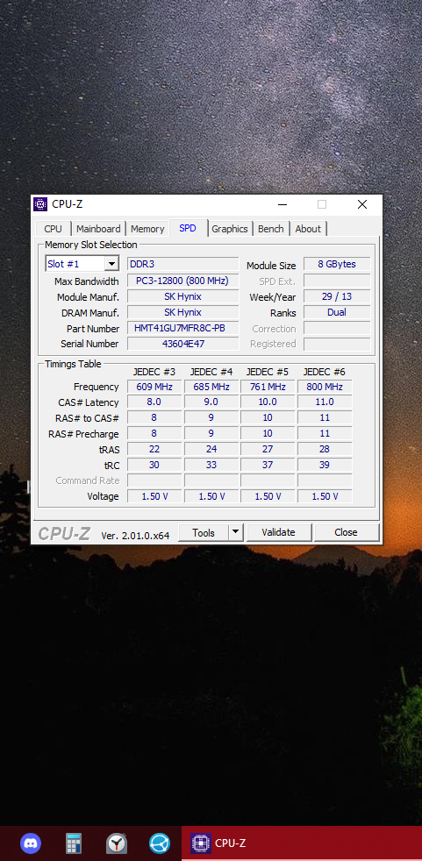Click the JEDEC #3 voltage 1.50 V cell
Image resolution: width=422 pixels, height=861 pixels.
(x=154, y=496)
